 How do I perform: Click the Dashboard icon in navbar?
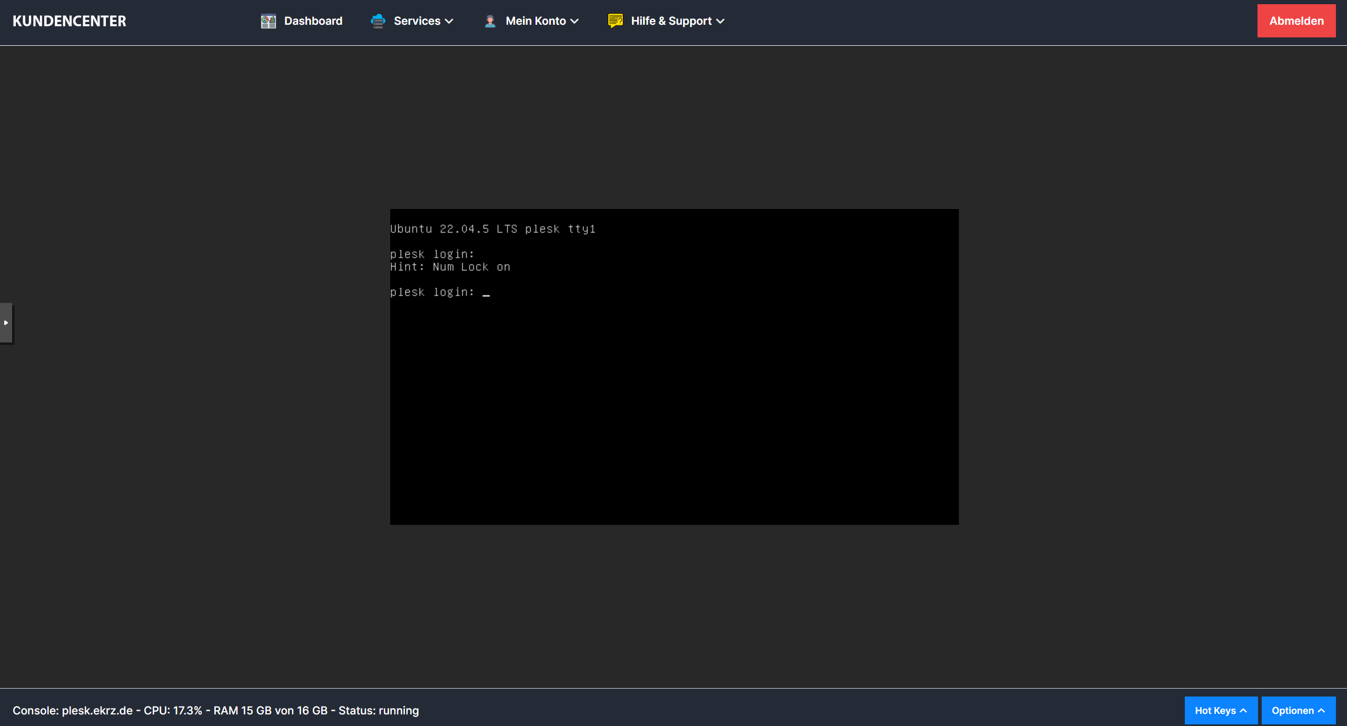coord(268,21)
